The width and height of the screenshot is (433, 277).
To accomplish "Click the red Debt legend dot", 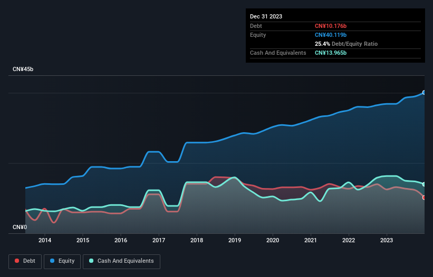I will point(17,261).
